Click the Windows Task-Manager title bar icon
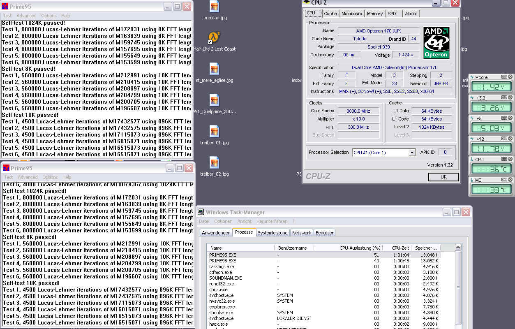The image size is (515, 329). pyautogui.click(x=201, y=212)
